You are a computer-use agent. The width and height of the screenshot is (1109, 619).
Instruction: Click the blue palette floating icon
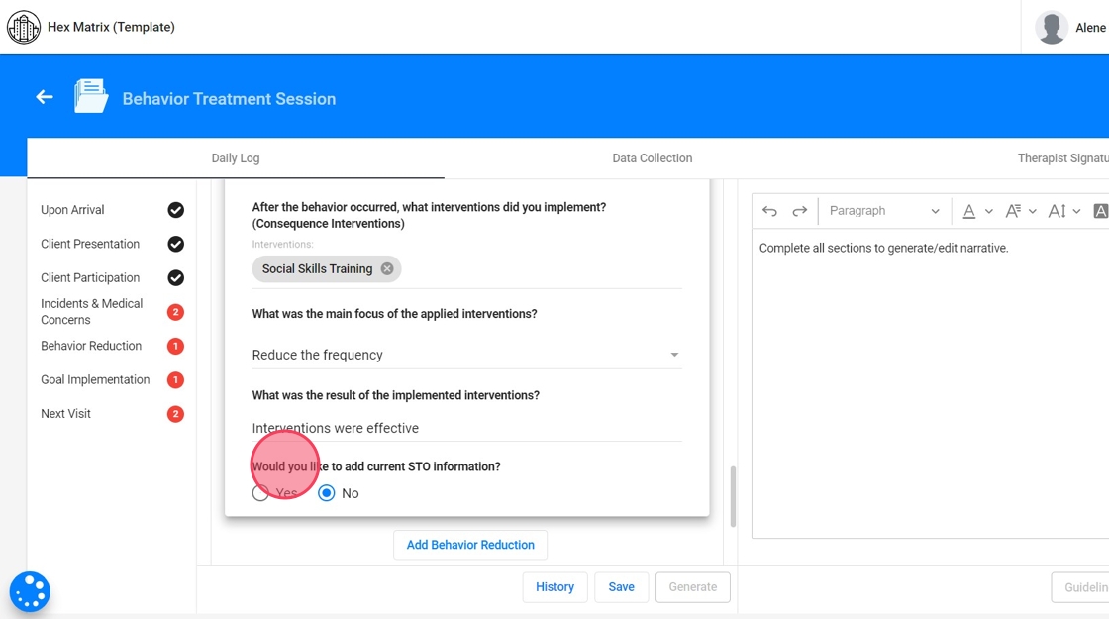click(x=30, y=592)
